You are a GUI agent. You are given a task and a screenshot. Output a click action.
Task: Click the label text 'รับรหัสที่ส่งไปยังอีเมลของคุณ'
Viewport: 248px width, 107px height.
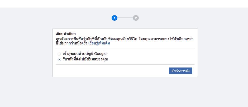click(x=85, y=59)
